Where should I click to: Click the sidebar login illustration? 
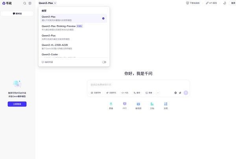[17, 84]
